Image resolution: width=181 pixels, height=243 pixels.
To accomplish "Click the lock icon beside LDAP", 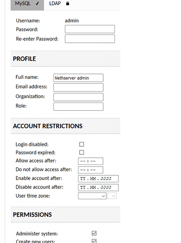I will [x=68, y=3].
